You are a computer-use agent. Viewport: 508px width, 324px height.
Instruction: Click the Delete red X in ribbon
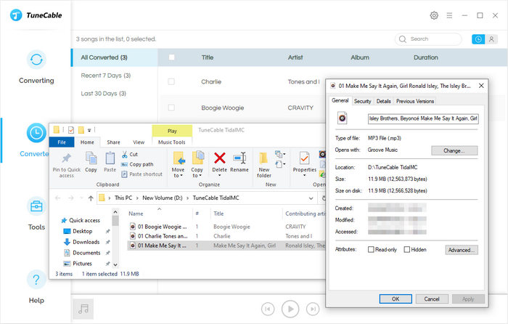[219, 158]
